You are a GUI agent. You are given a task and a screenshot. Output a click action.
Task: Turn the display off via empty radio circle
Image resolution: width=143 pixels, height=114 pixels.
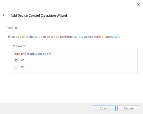[16, 67]
